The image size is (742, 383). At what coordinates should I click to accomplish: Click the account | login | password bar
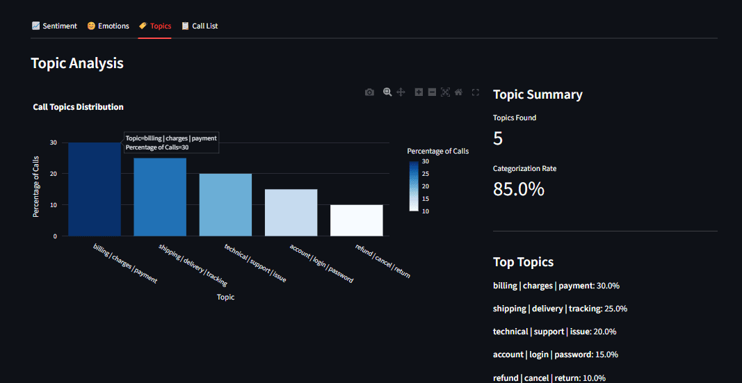tap(291, 213)
